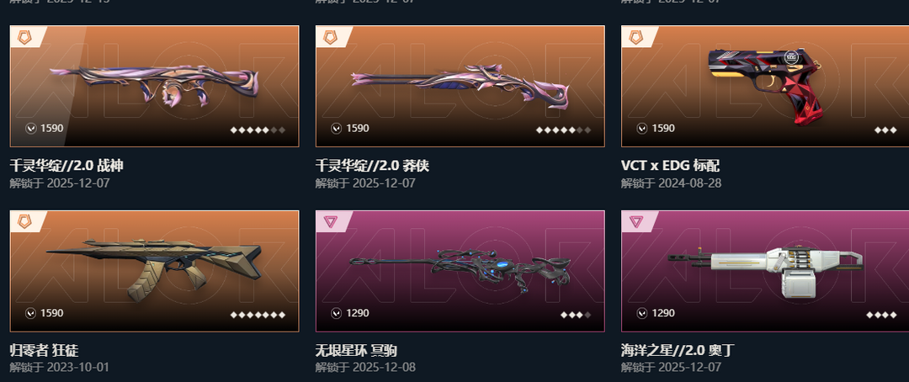This screenshot has width=909, height=382.
Task: Click the tier badge icon on VCT x EDG 标配 card
Action: [636, 38]
